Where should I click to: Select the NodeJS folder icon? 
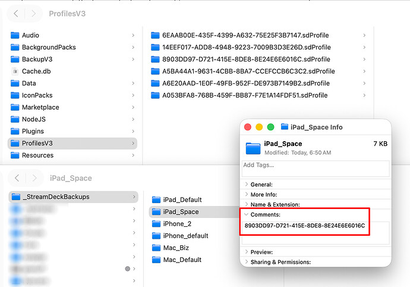(x=15, y=119)
